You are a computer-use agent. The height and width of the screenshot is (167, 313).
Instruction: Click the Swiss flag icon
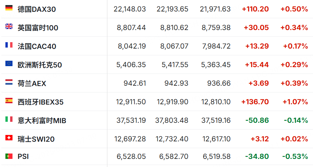click(9, 138)
